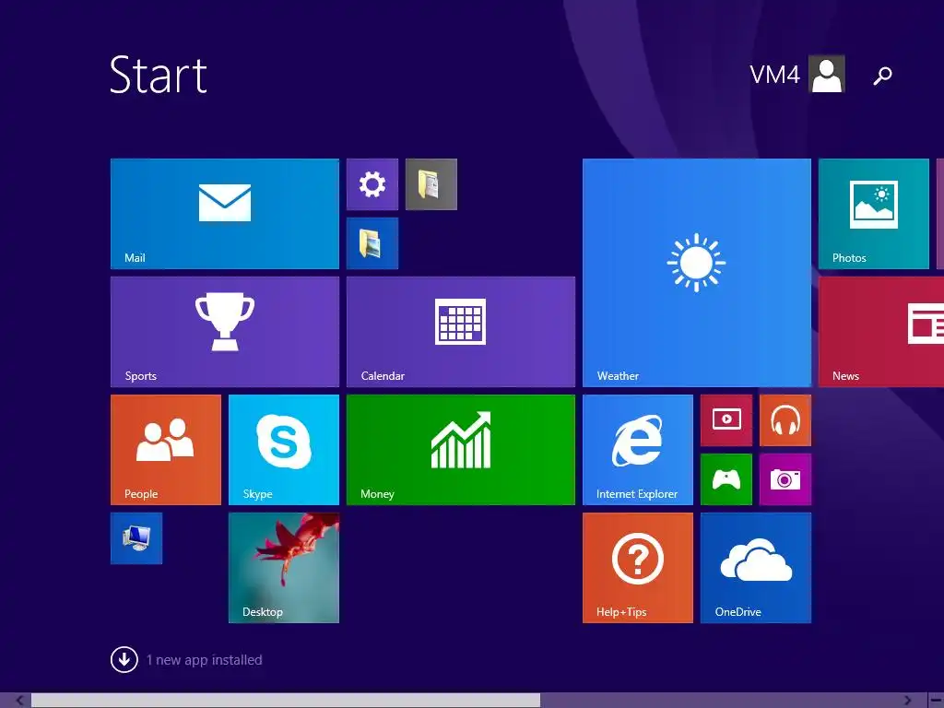Click the scrollbar right arrow
944x708 pixels.
[x=907, y=701]
